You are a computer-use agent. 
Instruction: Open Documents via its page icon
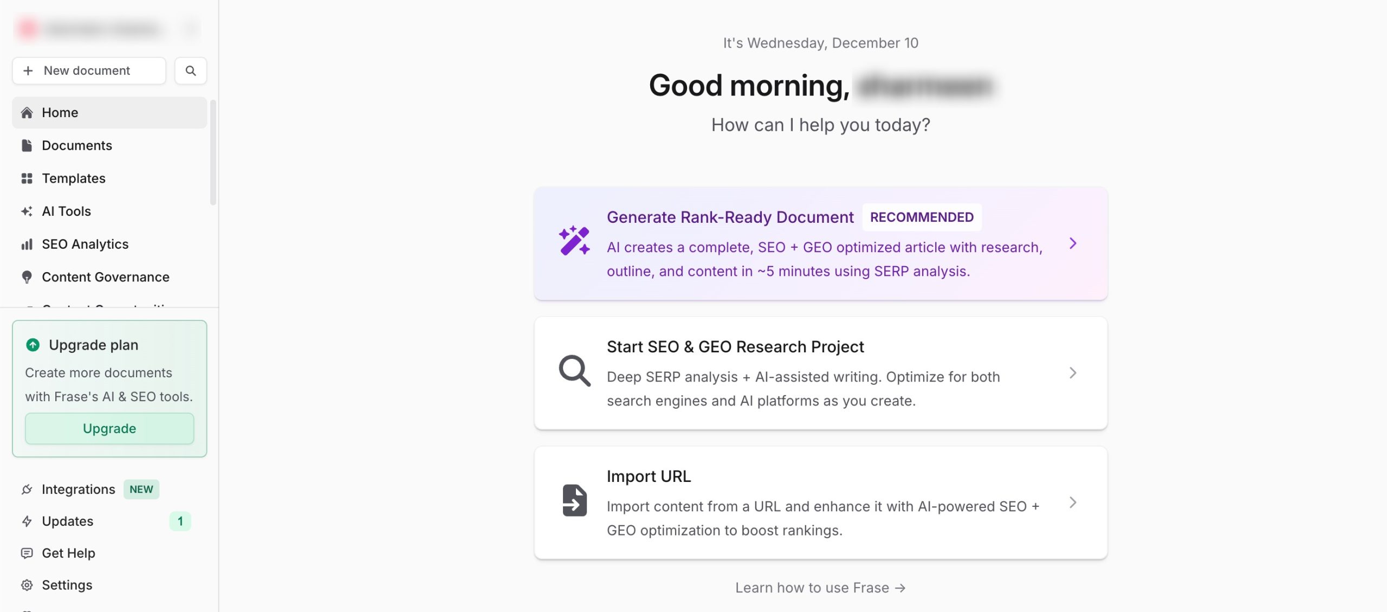[27, 145]
